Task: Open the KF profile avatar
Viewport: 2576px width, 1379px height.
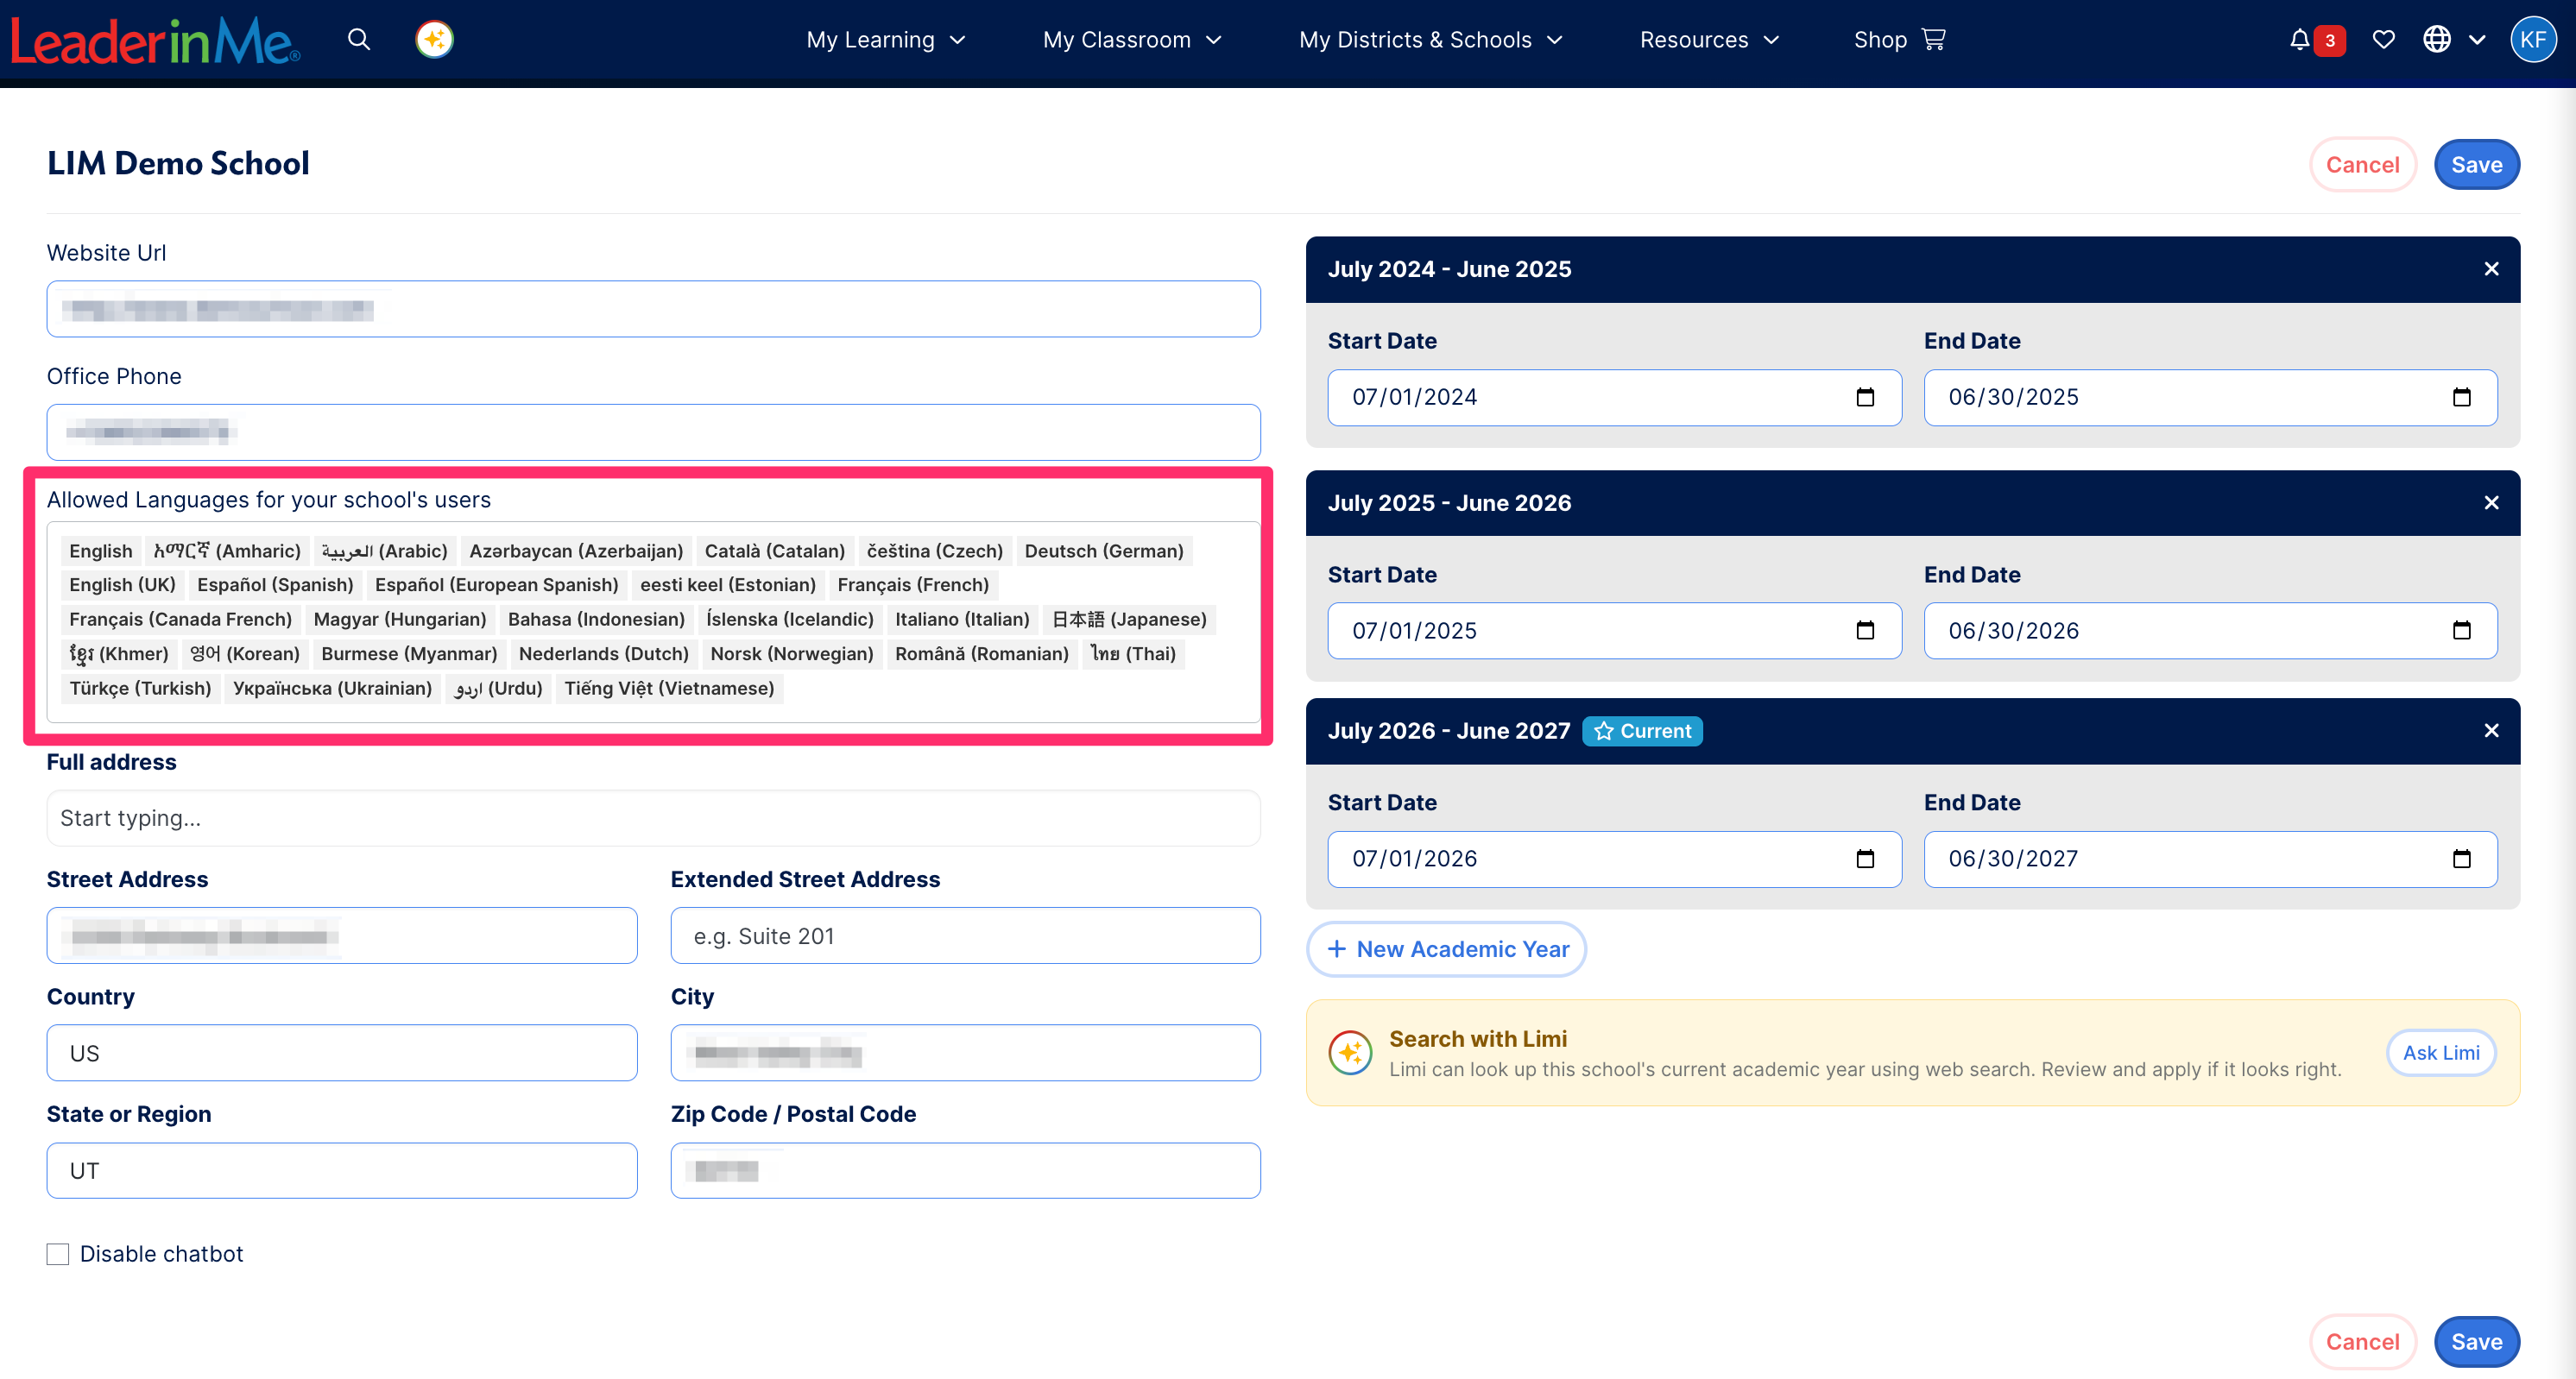Action: point(2533,40)
